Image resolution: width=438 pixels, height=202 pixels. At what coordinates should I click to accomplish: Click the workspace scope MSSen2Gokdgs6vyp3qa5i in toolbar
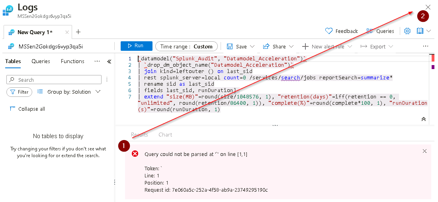click(x=51, y=46)
